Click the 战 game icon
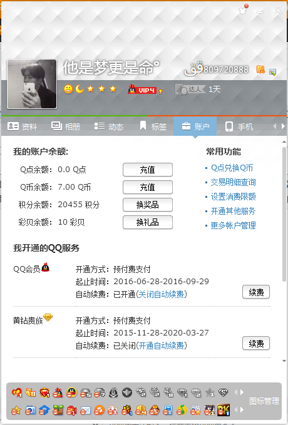This screenshot has height=425, width=288. point(127,411)
